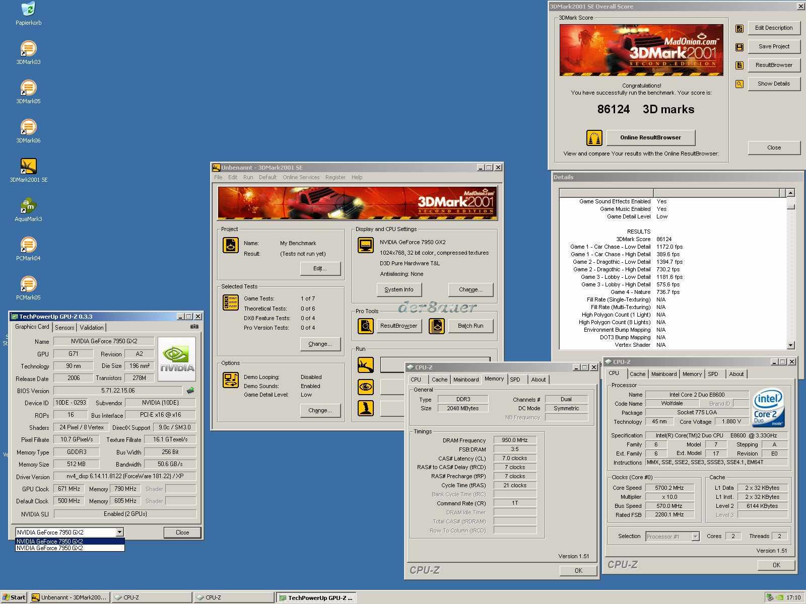
Task: Click the Show Details magnifier icon
Action: [740, 84]
